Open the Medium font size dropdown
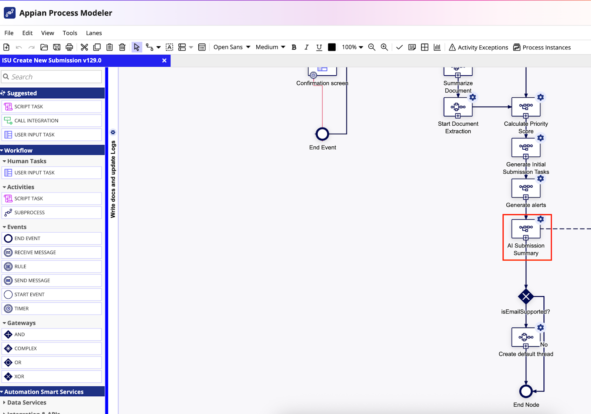 pos(270,47)
